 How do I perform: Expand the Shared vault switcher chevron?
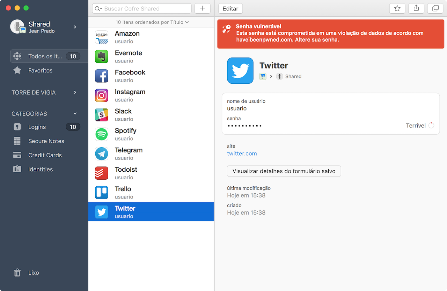click(x=75, y=27)
